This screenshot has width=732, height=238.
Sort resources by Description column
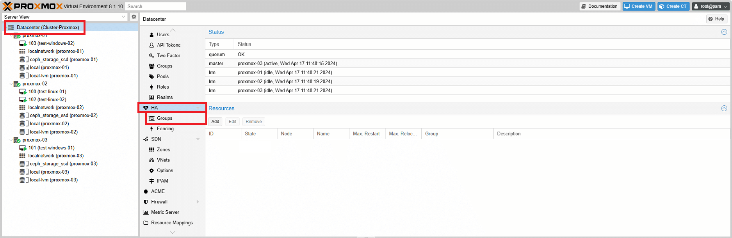pyautogui.click(x=611, y=134)
